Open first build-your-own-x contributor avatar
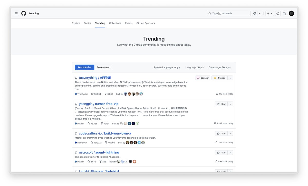The image size is (308, 186). point(128,143)
